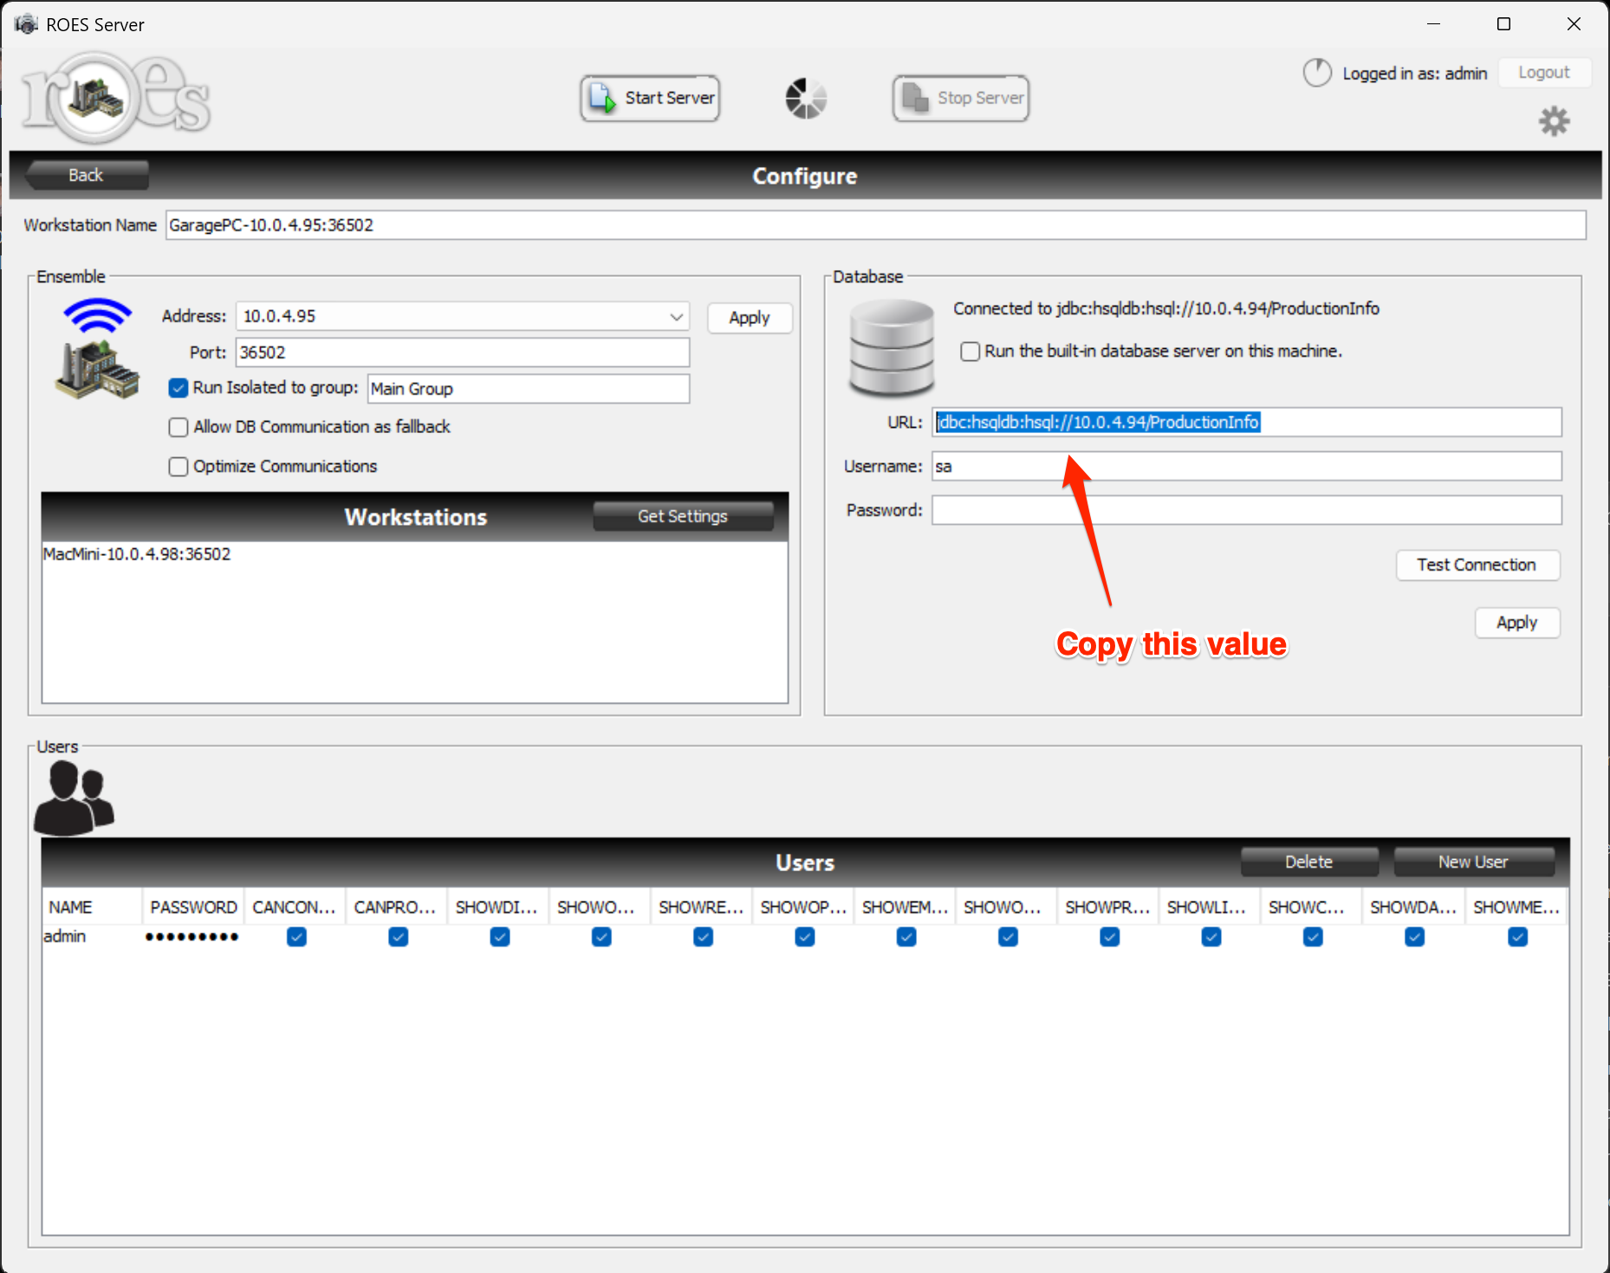
Task: Click the Ensemble wifi factory icon
Action: click(97, 348)
